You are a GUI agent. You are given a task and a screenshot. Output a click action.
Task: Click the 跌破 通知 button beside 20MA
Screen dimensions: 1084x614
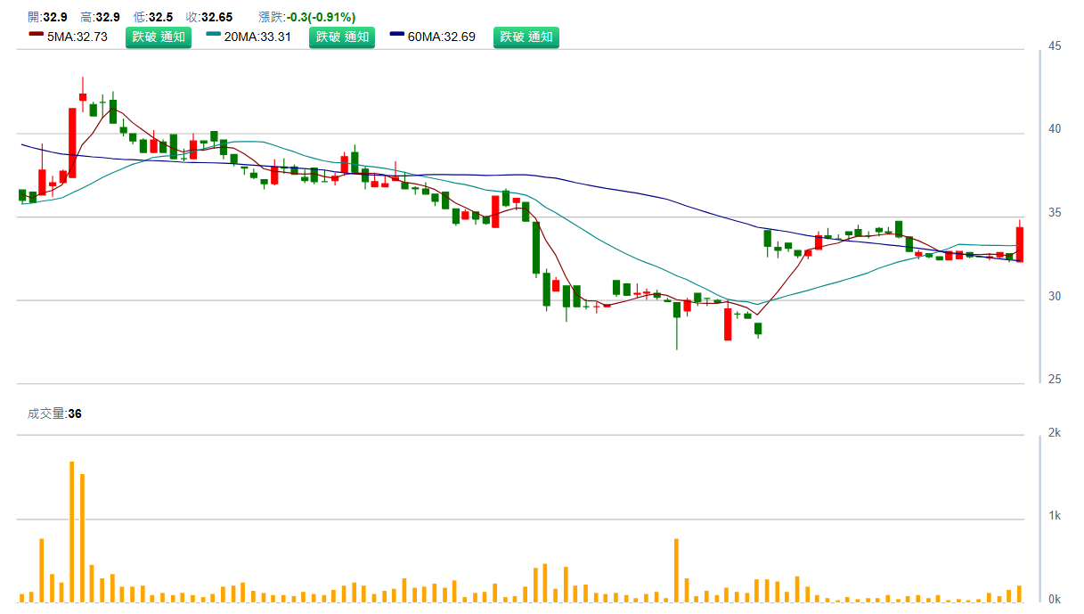343,37
